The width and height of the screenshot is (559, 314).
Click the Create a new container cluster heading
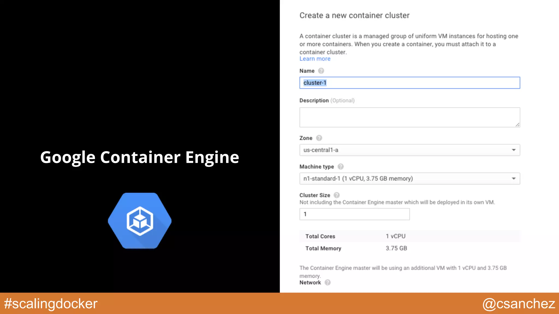[x=354, y=16]
